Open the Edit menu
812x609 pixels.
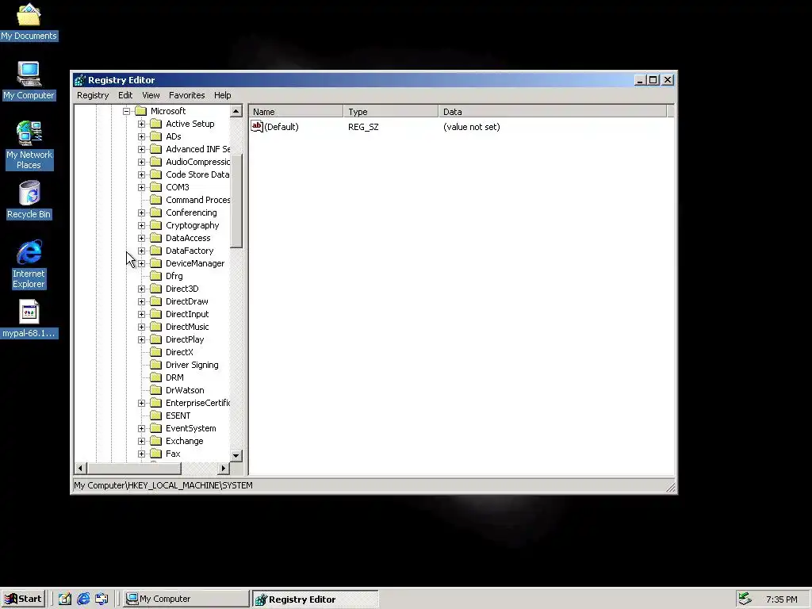(125, 95)
